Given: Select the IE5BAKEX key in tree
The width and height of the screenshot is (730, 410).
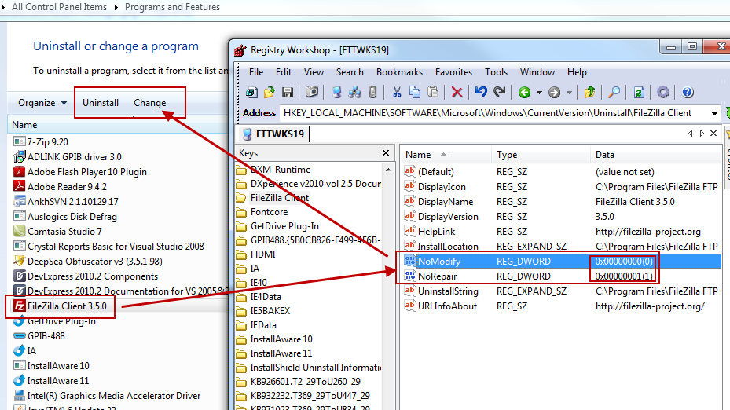Looking at the screenshot, I should (x=270, y=311).
